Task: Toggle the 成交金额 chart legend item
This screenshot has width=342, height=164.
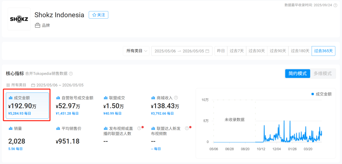Action: pos(321,94)
